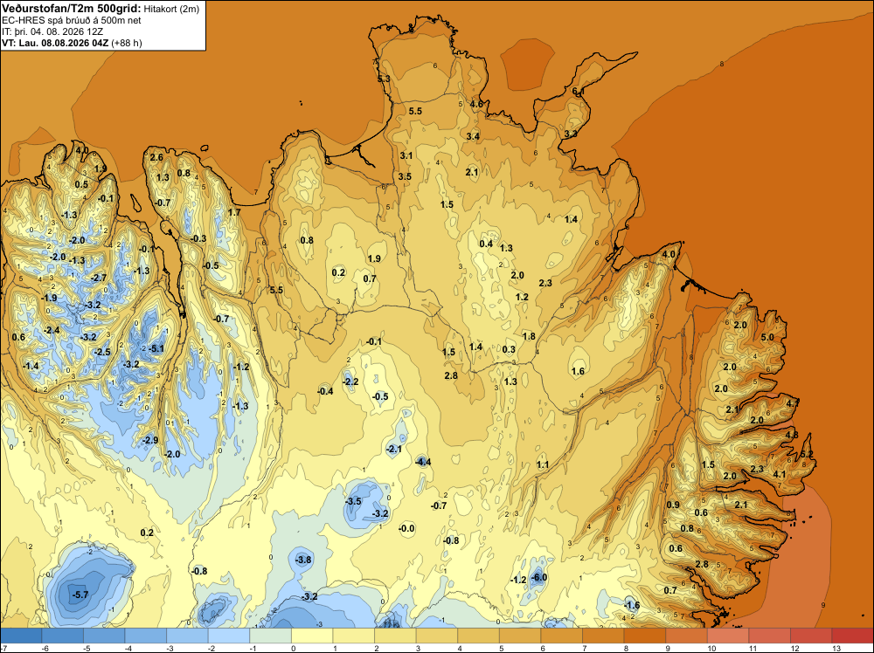
Task: Click the temperature value '-2.1'
Action: click(394, 450)
